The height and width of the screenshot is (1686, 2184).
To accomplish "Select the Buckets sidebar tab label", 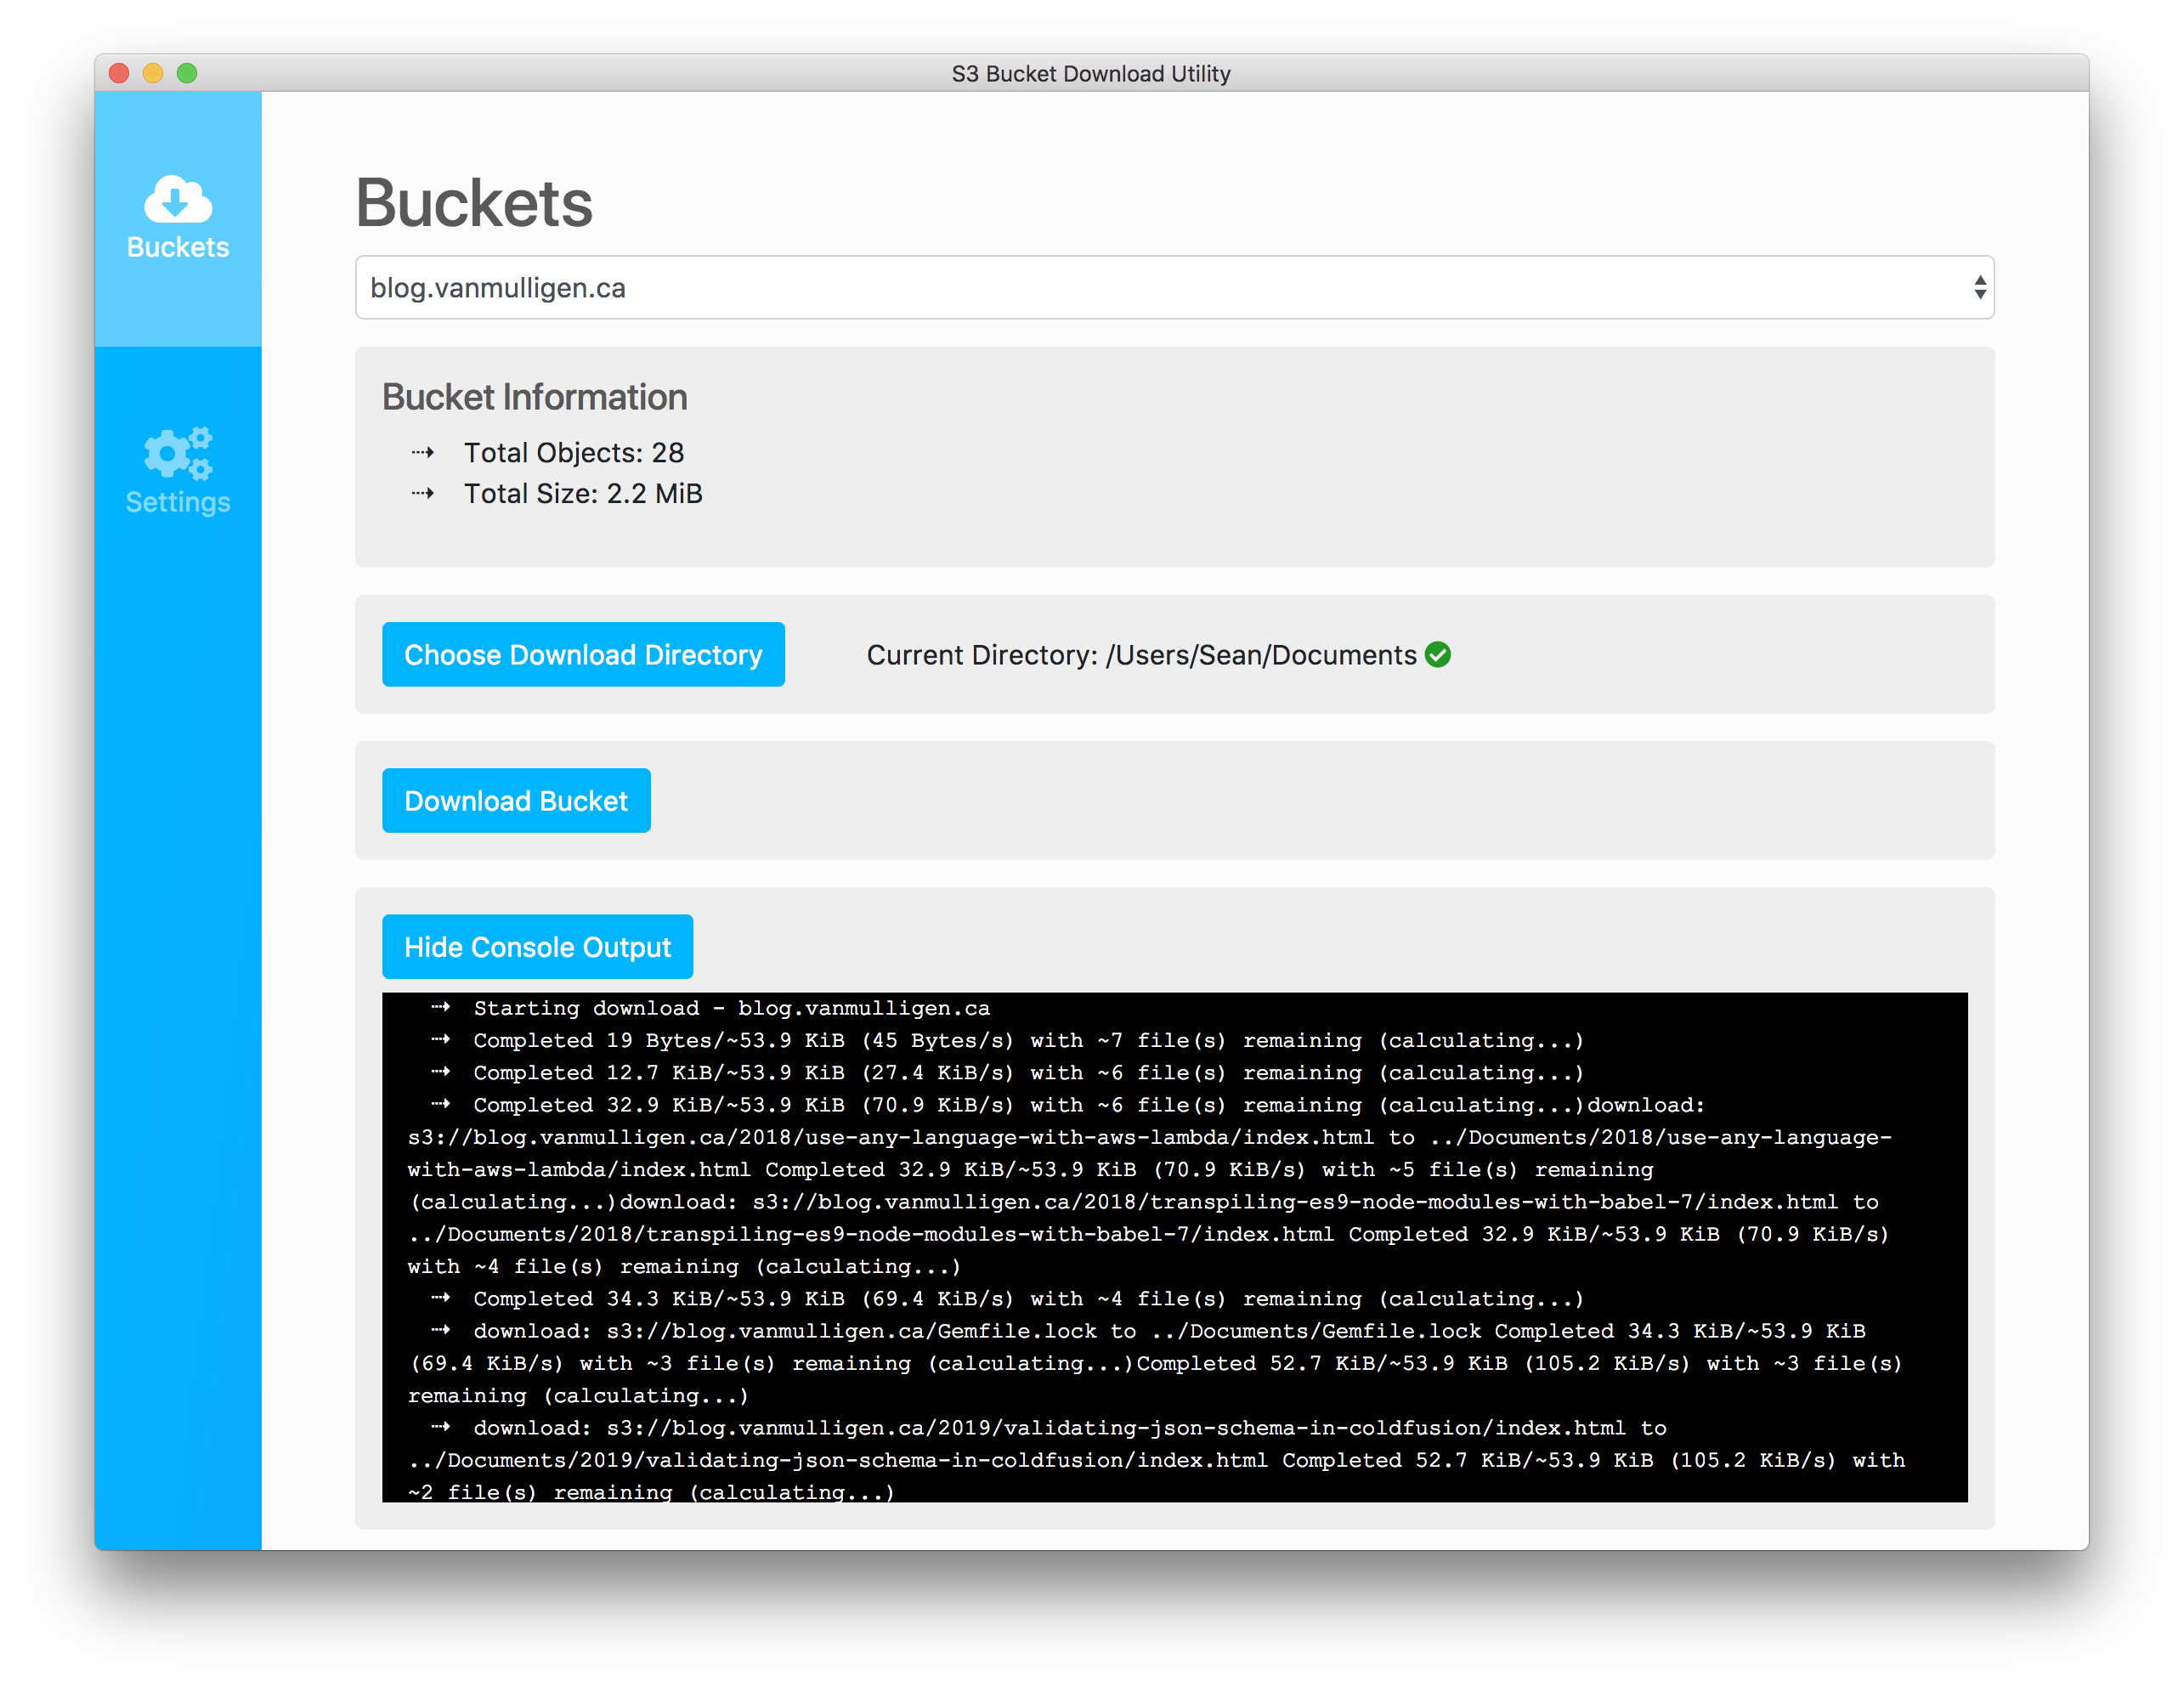I will [178, 247].
